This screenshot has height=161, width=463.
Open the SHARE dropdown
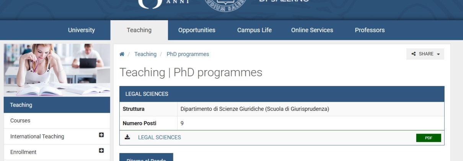coord(426,54)
